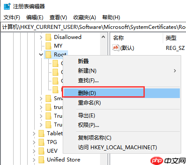This screenshot has width=186, height=165.
Task: Click the Sma... folder icon
Action: pyautogui.click(x=48, y=98)
